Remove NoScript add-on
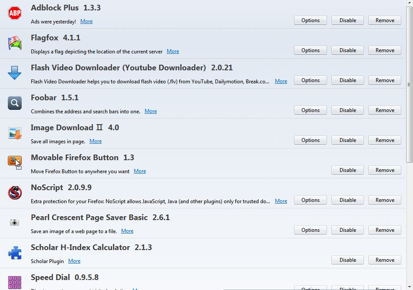Screen dimensions: 413x290 coord(385,200)
